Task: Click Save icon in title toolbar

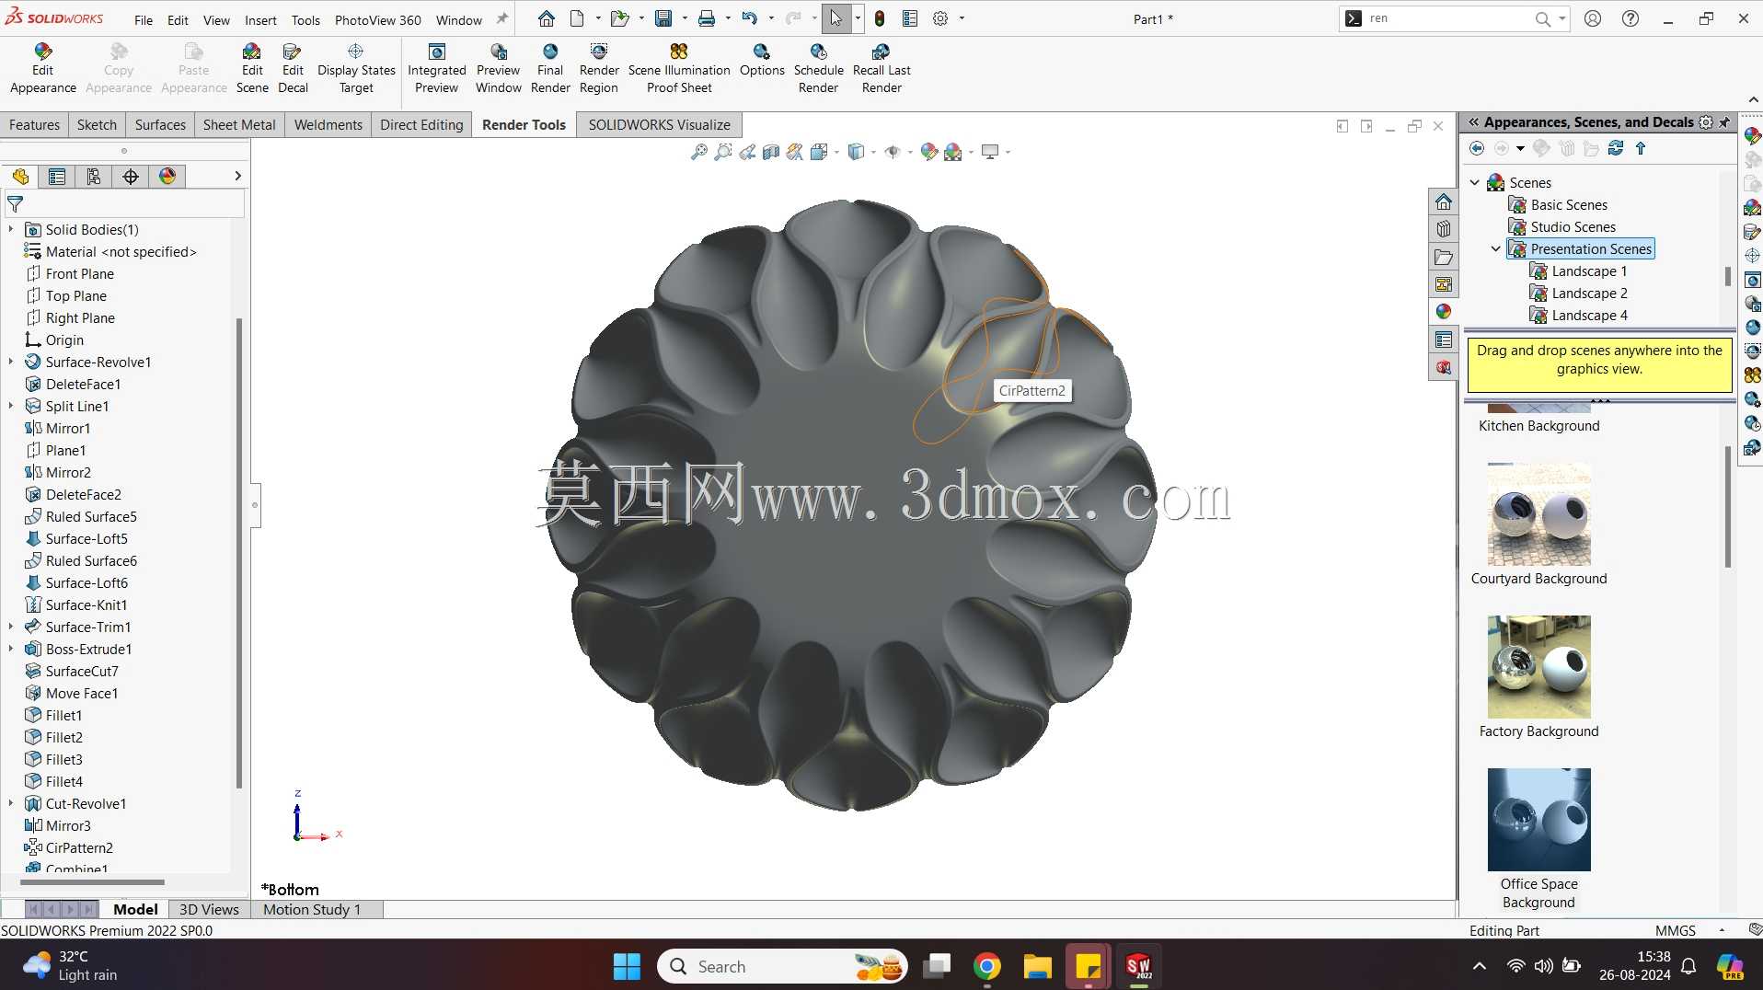Action: pyautogui.click(x=663, y=18)
